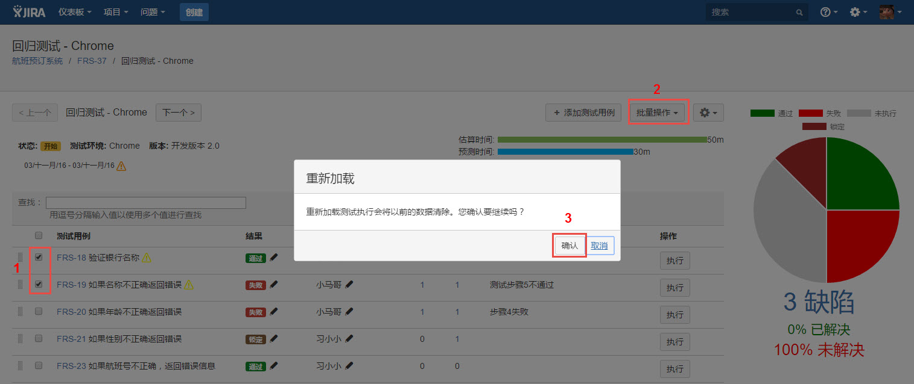
Task: Click the green 通过 legend swatch
Action: pos(763,113)
